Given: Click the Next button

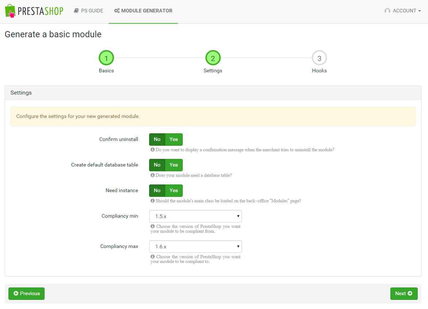Looking at the screenshot, I should point(404,294).
